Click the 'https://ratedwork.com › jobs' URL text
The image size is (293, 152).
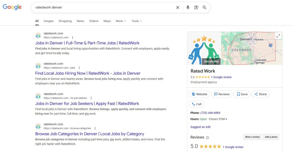point(59,68)
